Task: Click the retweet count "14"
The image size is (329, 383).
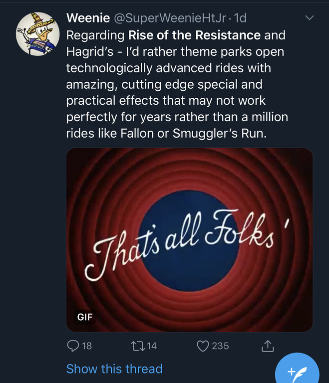Action: (x=151, y=345)
